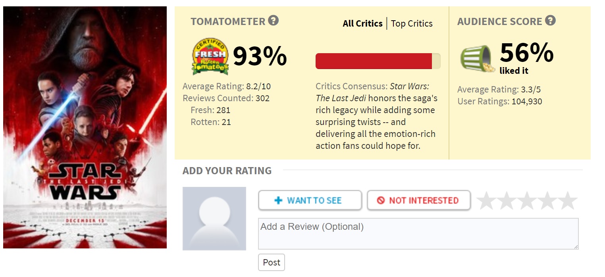The width and height of the screenshot is (605, 277).
Task: Mark the movie as Not Interested
Action: click(x=418, y=200)
